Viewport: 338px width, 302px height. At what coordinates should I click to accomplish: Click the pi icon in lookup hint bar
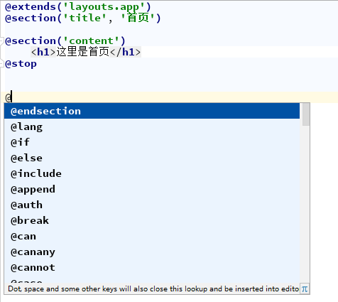pyautogui.click(x=305, y=289)
